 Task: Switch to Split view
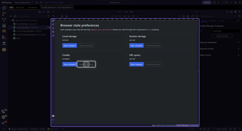coord(131,12)
